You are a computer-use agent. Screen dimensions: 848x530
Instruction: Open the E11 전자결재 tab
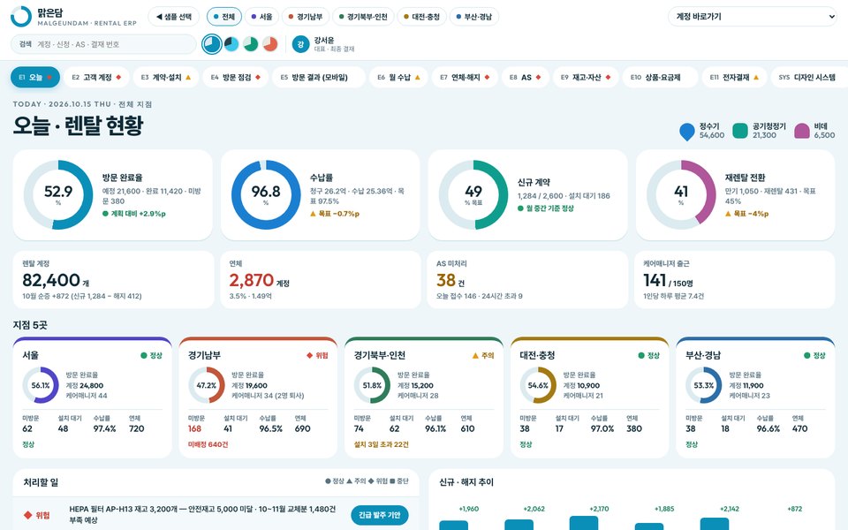pyautogui.click(x=734, y=78)
